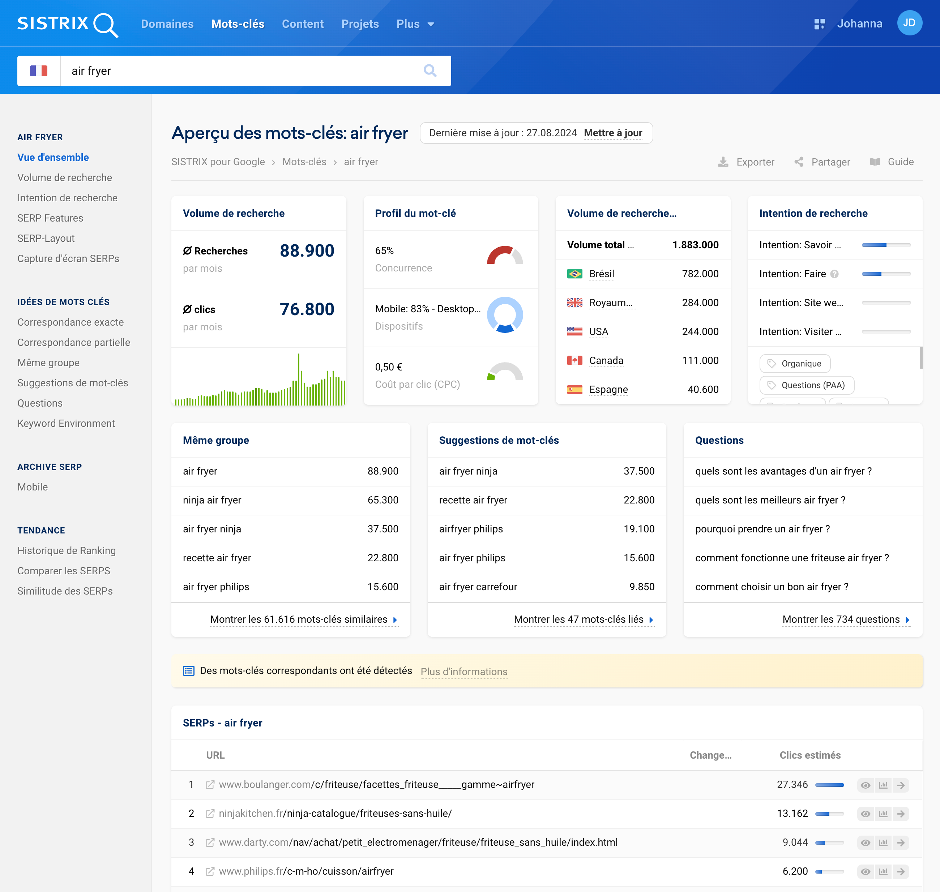Open Historique de Ranking in sidebar
940x892 pixels.
pyautogui.click(x=67, y=550)
